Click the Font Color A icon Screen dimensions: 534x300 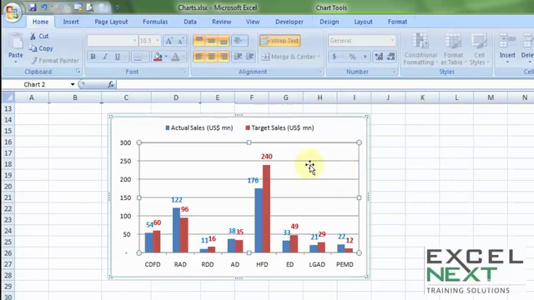[175, 57]
